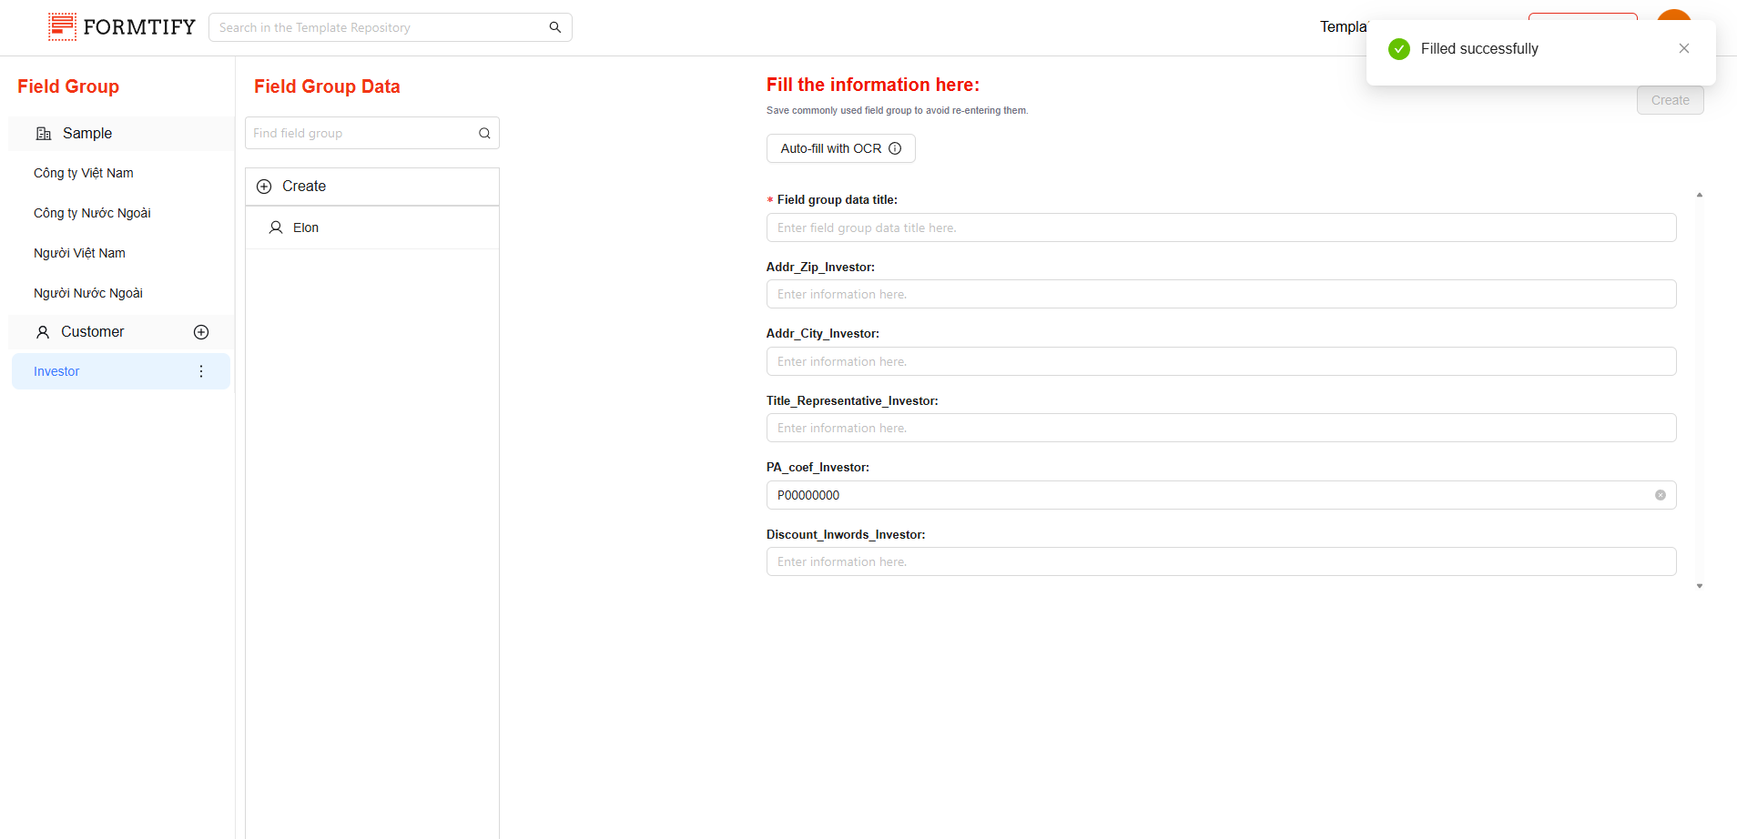Select the Customer field group section

[92, 332]
